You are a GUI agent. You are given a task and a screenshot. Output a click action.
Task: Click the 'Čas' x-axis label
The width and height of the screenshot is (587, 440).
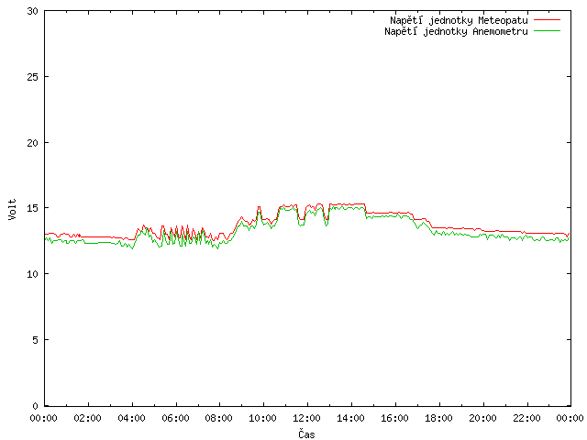306,434
